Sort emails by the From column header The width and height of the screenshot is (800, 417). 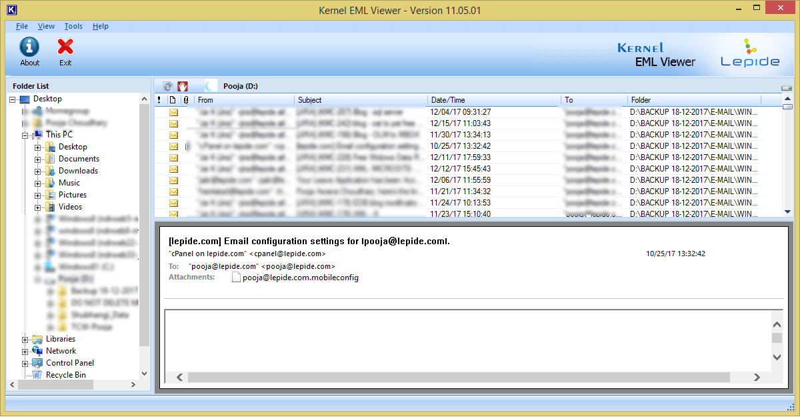(x=245, y=100)
